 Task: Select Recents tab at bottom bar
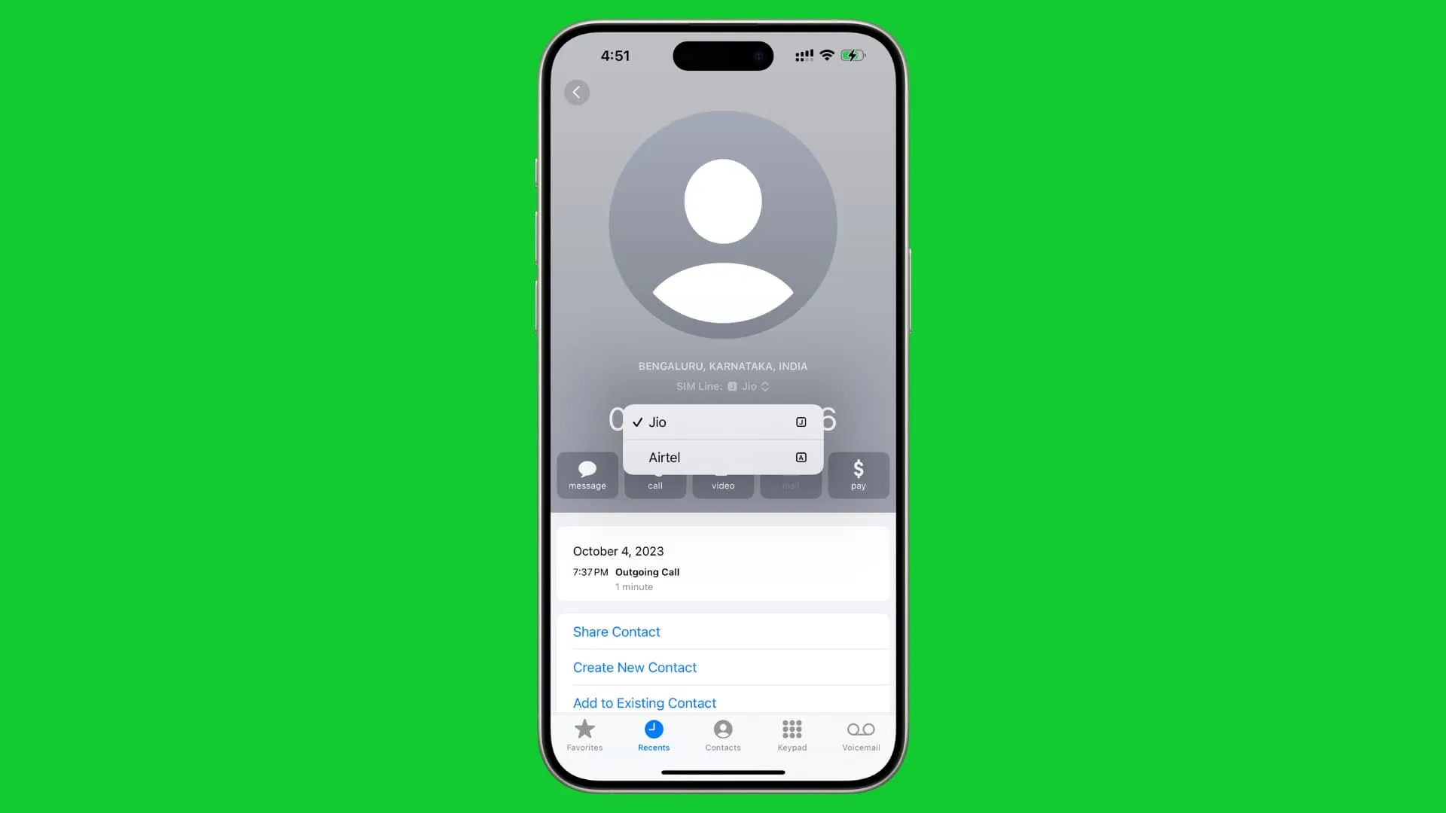point(654,735)
